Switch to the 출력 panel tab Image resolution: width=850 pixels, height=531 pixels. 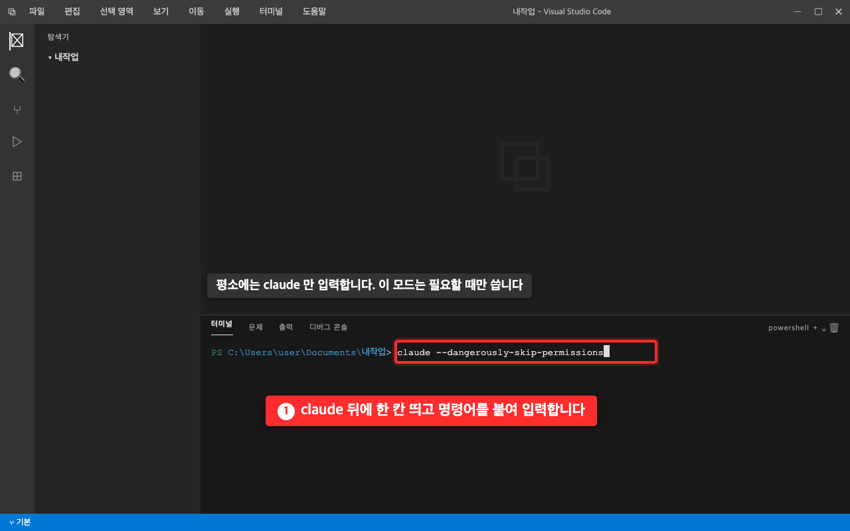[x=286, y=327]
